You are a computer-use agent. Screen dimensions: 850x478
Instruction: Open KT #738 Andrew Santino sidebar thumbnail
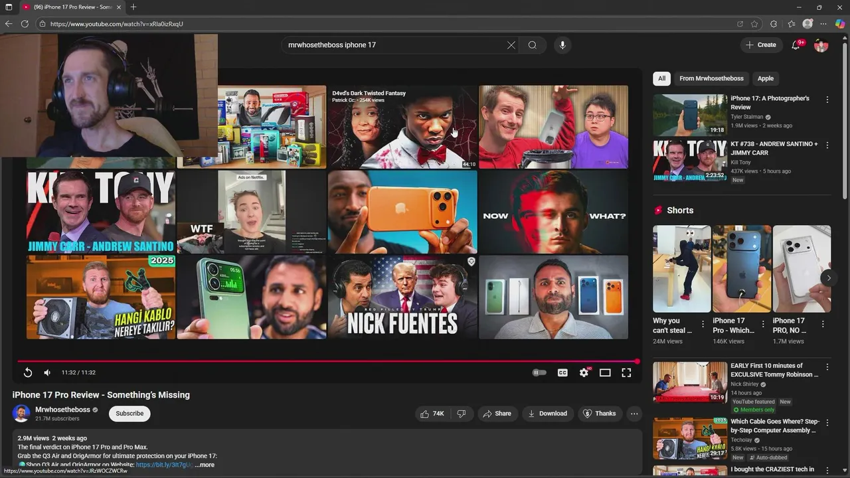pos(689,160)
